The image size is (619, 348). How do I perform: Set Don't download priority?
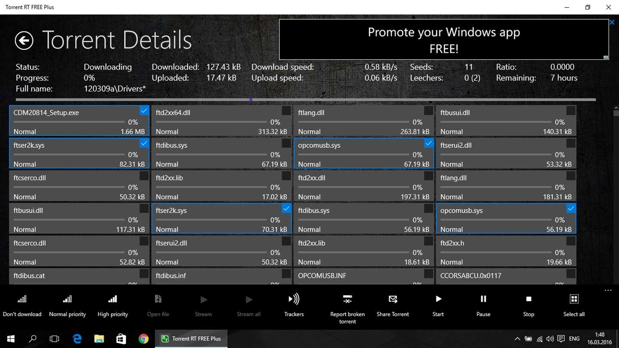(22, 306)
